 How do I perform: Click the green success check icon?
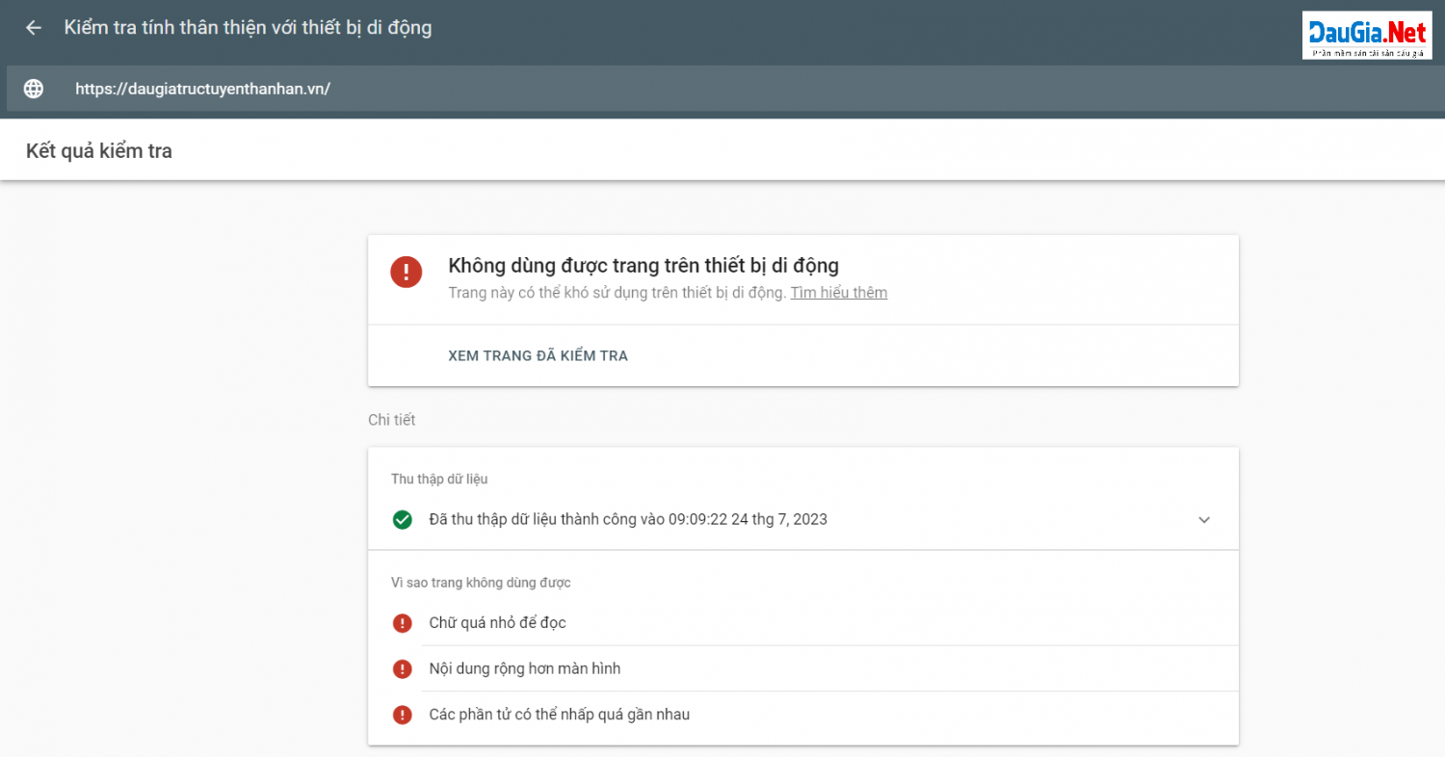[403, 519]
